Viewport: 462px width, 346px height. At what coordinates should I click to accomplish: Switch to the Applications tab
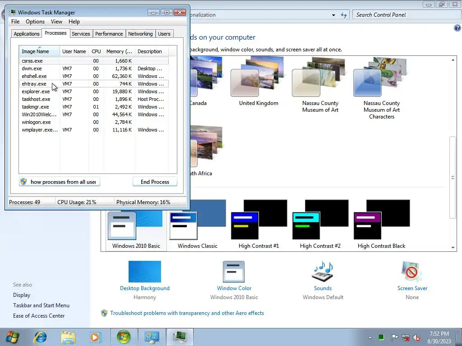(x=27, y=34)
